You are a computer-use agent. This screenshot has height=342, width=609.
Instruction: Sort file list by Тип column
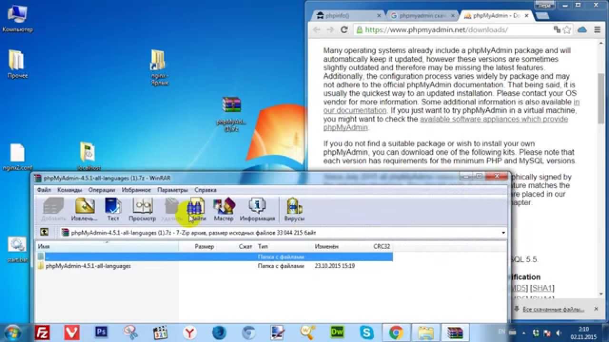pyautogui.click(x=284, y=247)
